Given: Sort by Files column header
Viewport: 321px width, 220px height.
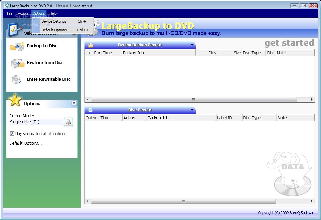Looking at the screenshot, I should click(206, 53).
